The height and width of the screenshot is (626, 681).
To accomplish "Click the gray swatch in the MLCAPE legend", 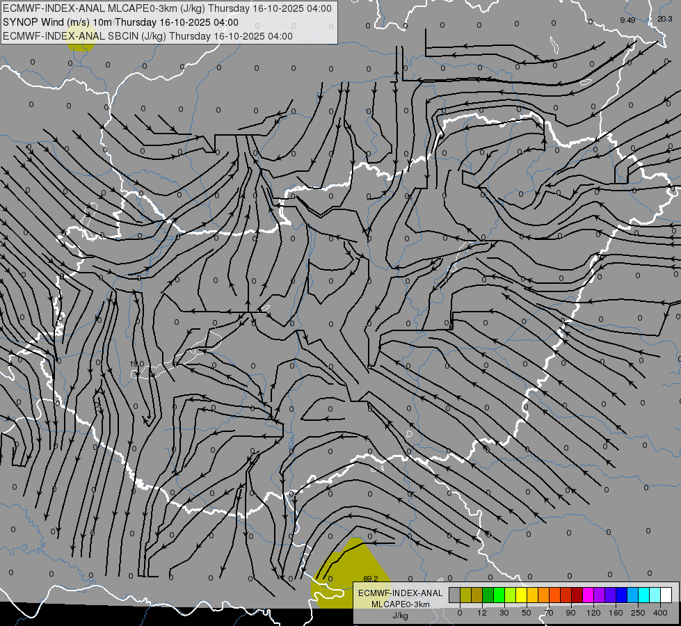I will point(455,595).
